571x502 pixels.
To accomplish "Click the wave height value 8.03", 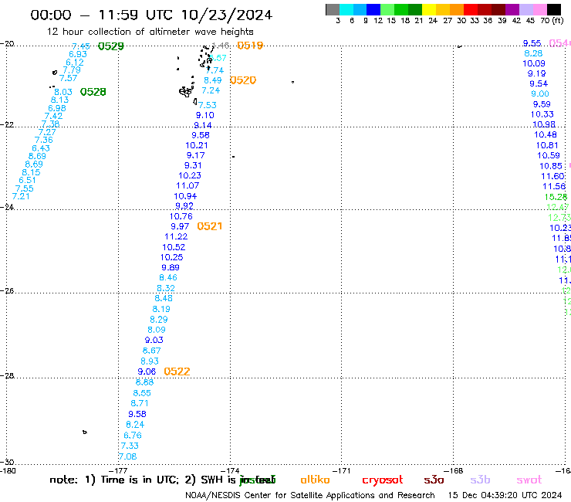I will (x=63, y=92).
